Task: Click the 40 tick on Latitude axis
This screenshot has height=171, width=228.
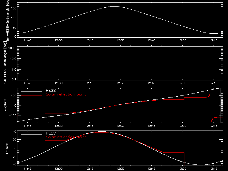Action: [15, 132]
